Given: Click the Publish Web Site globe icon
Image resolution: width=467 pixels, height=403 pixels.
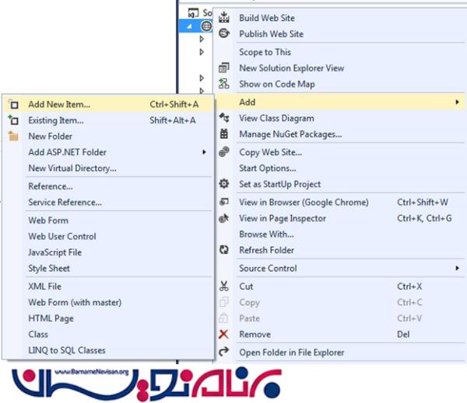Looking at the screenshot, I should tap(225, 34).
